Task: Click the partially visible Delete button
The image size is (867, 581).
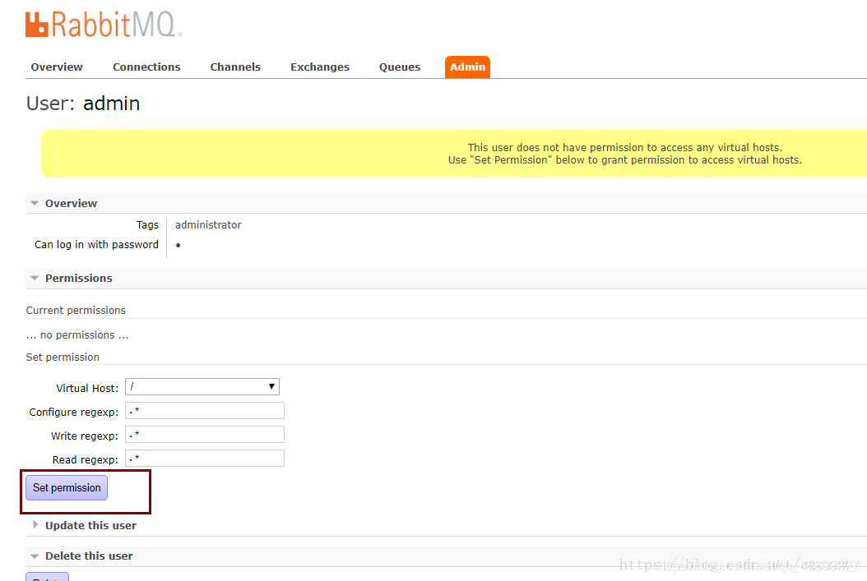Action: click(x=47, y=577)
